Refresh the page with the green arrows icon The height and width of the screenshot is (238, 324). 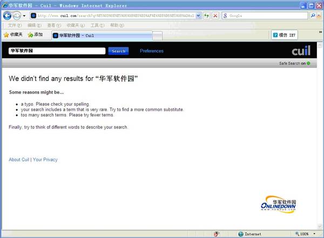tap(206, 16)
